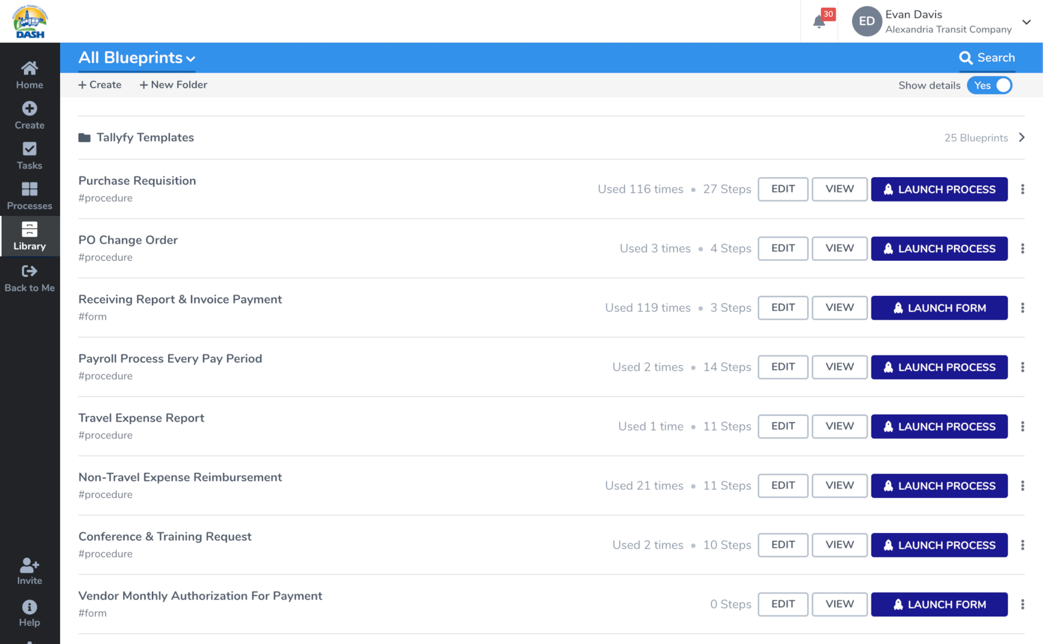
Task: Open more options for Conference & Training Request
Action: (1023, 545)
